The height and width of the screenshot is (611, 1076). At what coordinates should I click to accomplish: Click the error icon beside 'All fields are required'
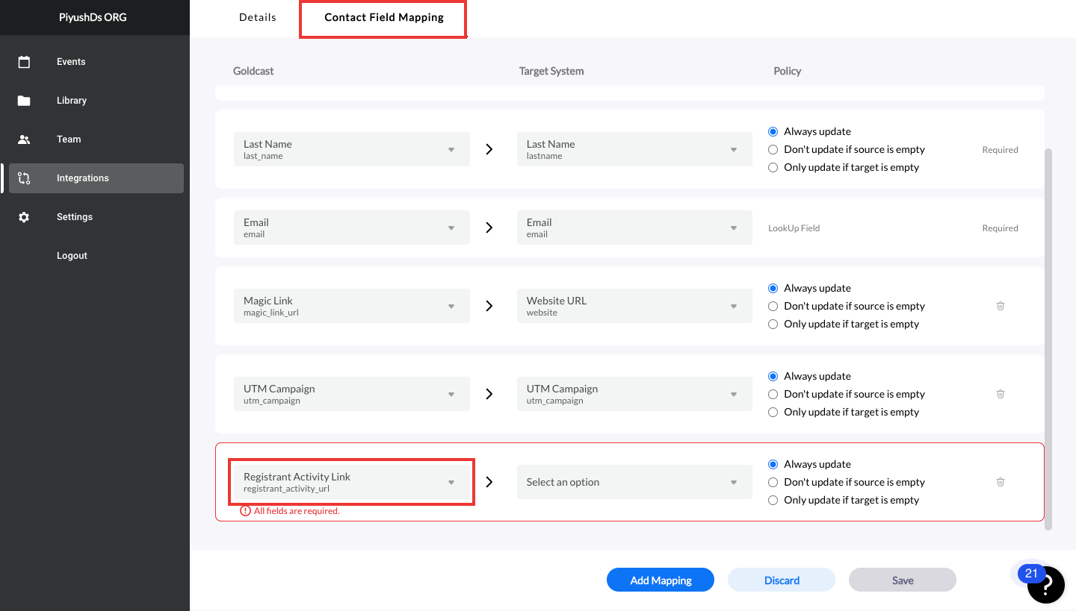click(245, 511)
